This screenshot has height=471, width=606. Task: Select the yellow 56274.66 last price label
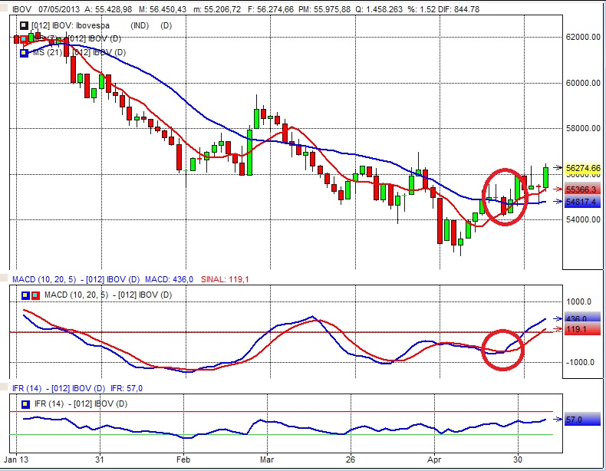point(583,168)
